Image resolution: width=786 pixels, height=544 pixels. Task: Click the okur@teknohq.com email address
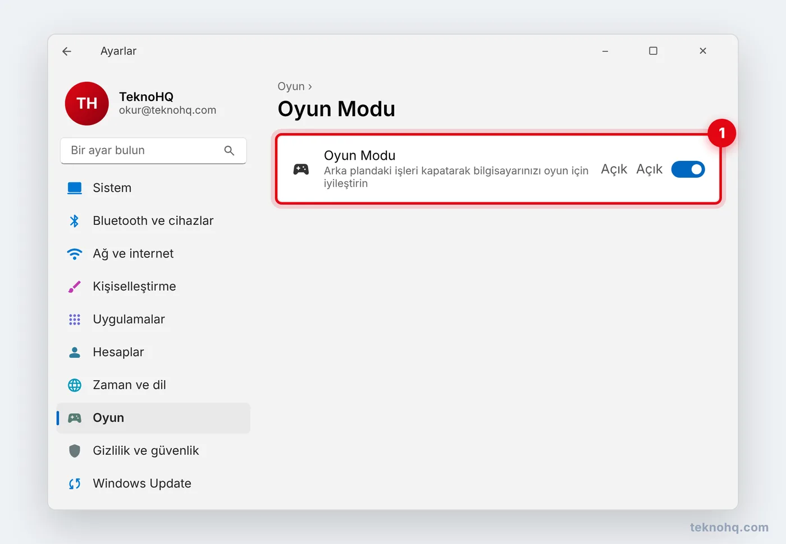point(167,110)
